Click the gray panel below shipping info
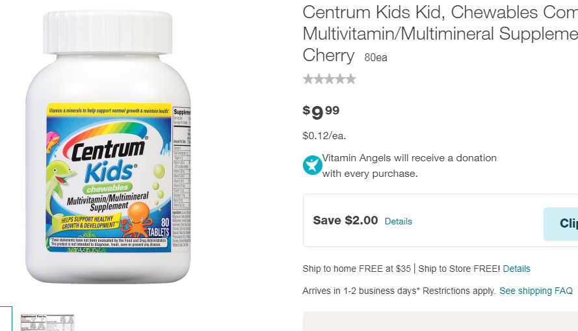The image size is (578, 331). [441, 321]
